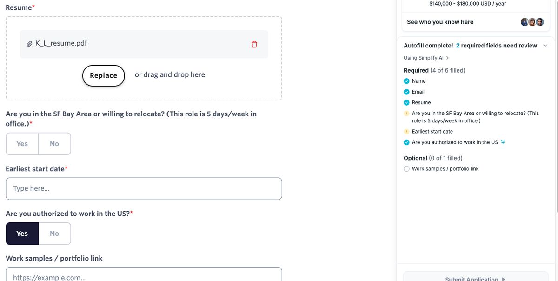
Task: Click the Work samples portfolio link field
Action: click(x=144, y=274)
